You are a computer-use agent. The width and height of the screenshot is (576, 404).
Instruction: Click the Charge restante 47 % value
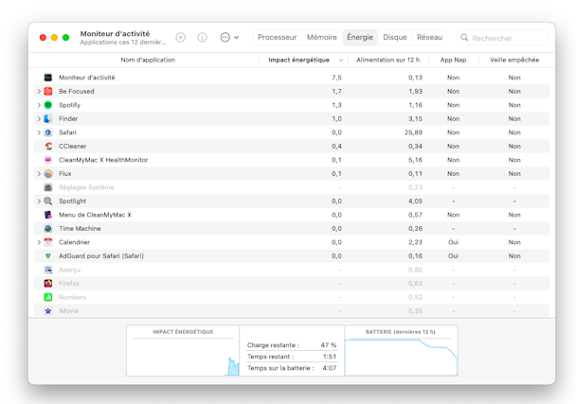point(329,345)
